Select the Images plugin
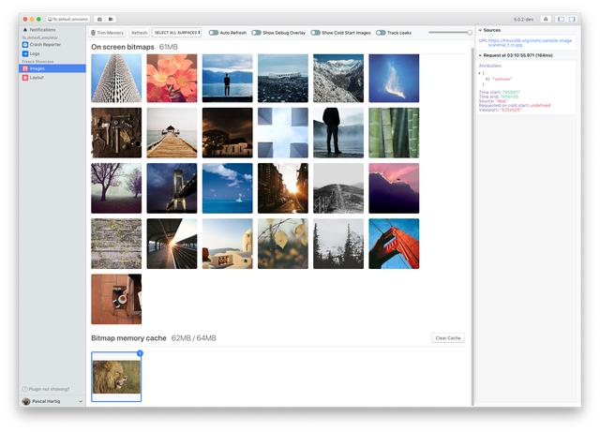 (52, 68)
